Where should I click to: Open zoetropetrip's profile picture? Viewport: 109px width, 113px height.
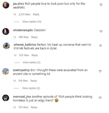6,72
